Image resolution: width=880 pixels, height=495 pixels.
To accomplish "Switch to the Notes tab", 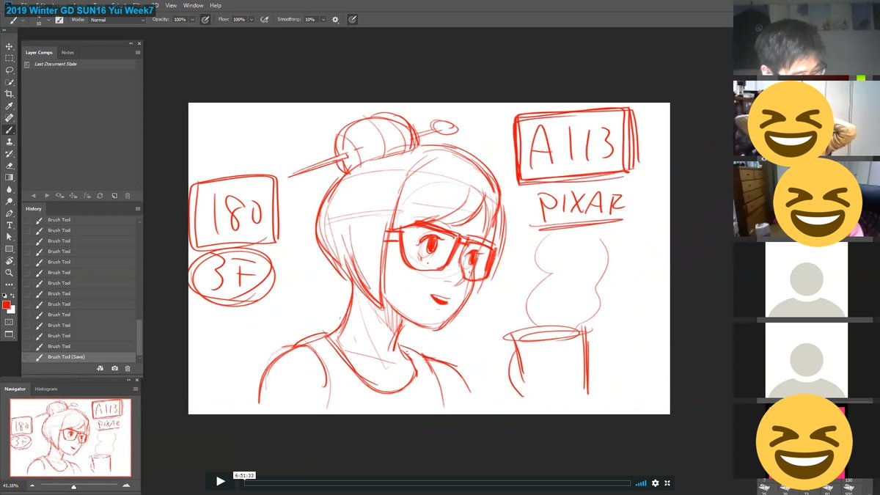I will tap(67, 53).
